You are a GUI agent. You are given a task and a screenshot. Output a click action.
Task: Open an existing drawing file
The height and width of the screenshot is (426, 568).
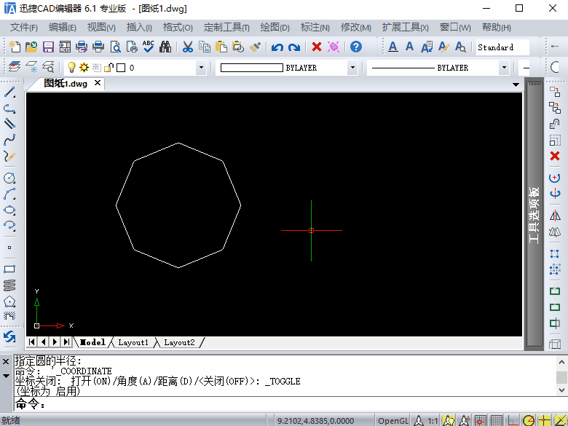31,47
